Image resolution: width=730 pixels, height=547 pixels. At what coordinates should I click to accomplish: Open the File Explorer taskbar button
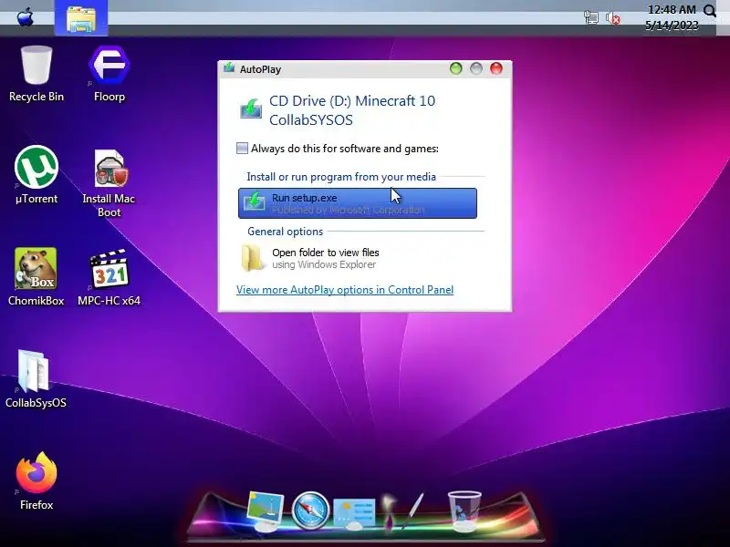[81, 17]
